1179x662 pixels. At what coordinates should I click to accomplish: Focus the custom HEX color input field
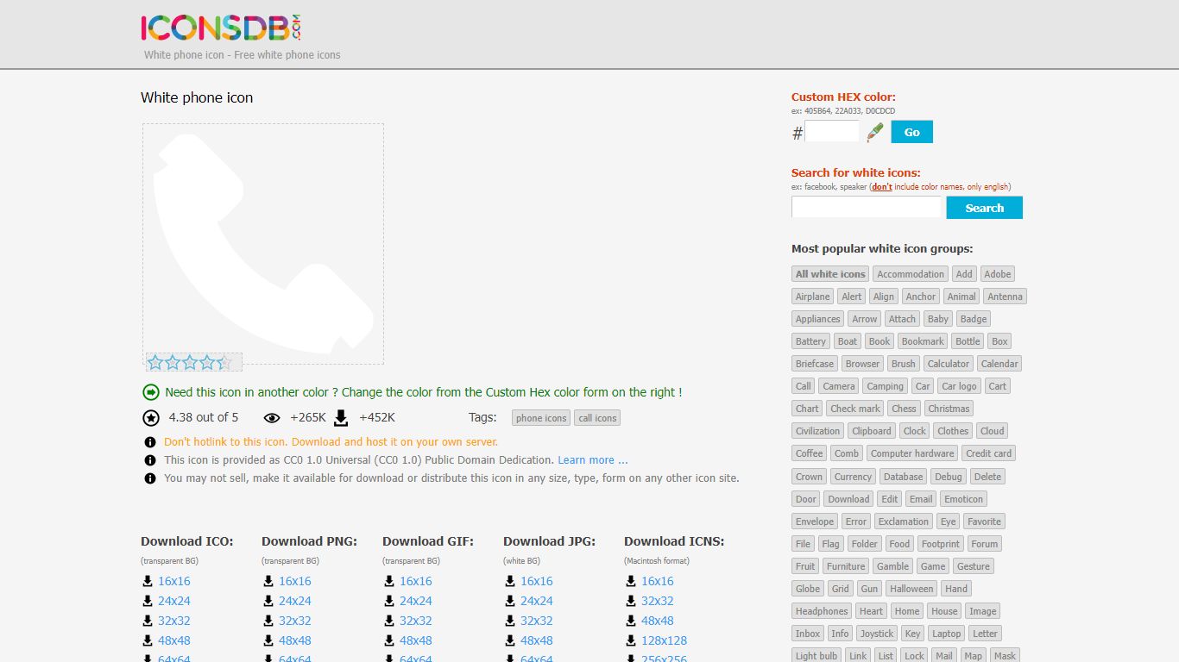[x=832, y=132]
